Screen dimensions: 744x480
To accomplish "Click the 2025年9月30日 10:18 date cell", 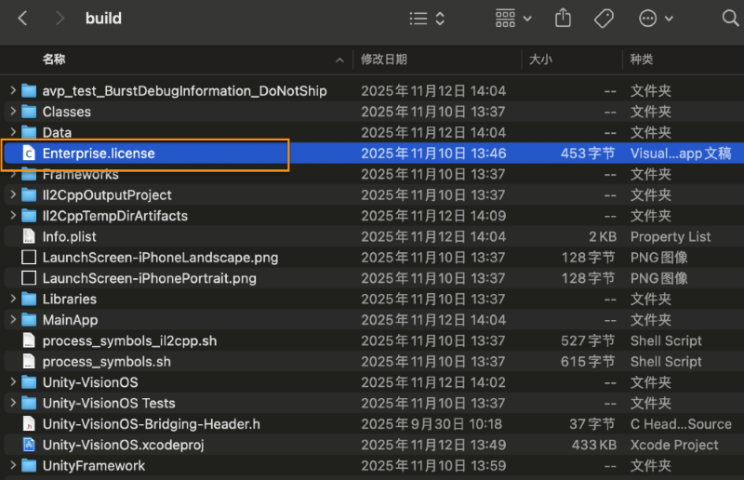I will click(432, 424).
